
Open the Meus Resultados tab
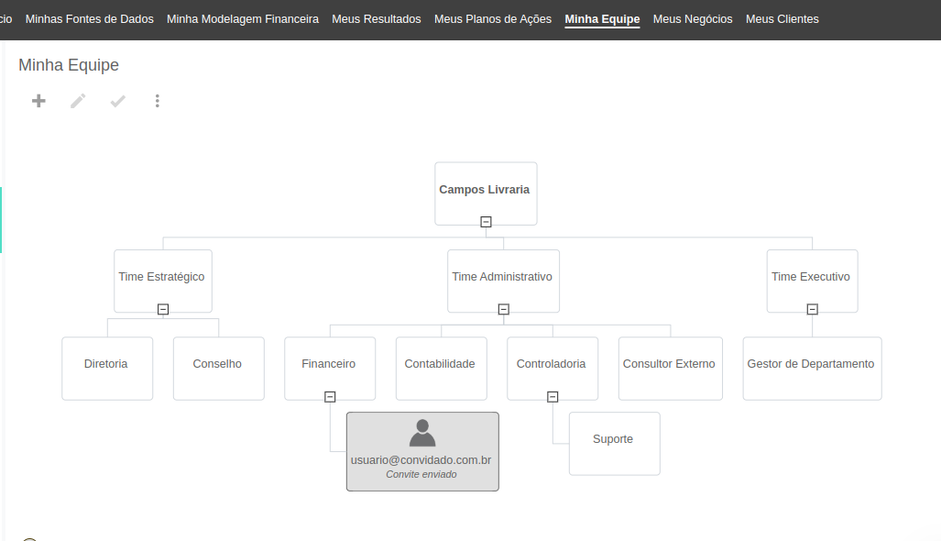[x=377, y=19]
